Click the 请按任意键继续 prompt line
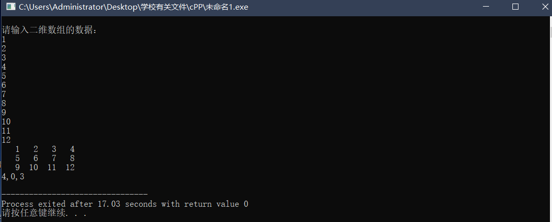The width and height of the screenshot is (552, 222). [44, 213]
